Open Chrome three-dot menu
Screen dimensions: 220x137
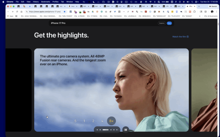(x=217, y=12)
